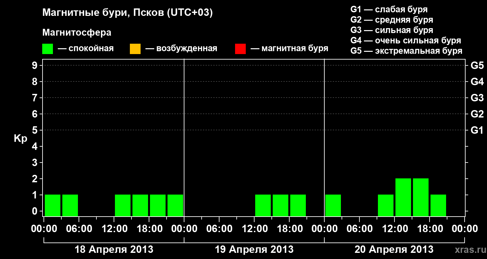Click the 12:00 time label for 20 April

[x=394, y=229]
